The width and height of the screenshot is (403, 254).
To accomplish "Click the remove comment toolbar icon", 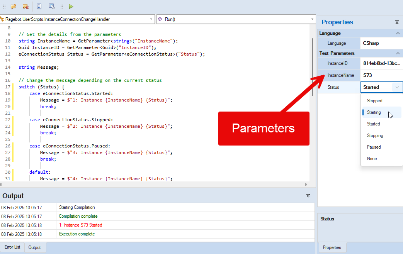I will pyautogui.click(x=26, y=6).
